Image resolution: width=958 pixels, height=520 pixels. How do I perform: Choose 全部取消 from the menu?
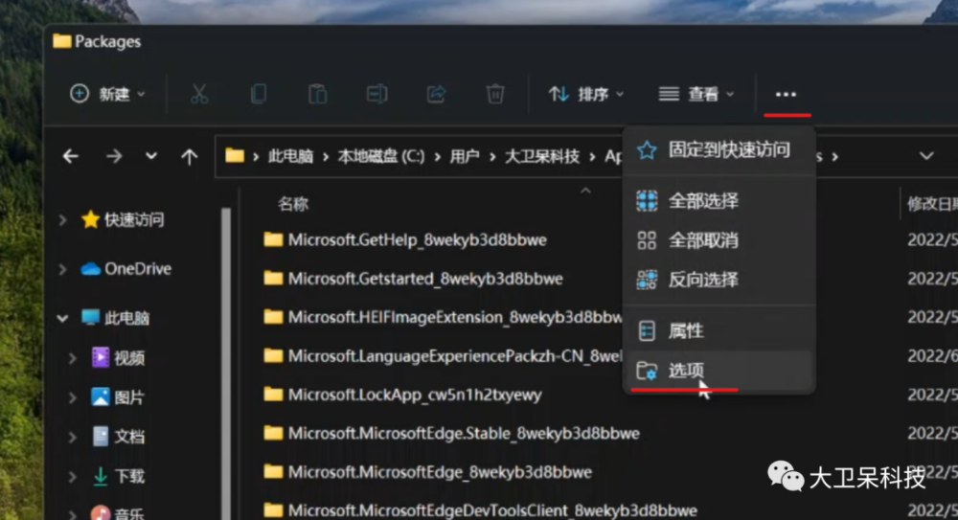click(719, 240)
